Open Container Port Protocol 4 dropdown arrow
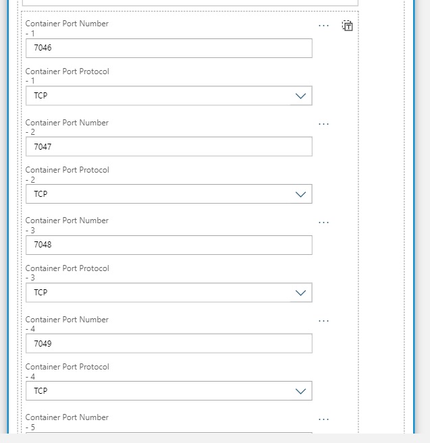 click(301, 391)
